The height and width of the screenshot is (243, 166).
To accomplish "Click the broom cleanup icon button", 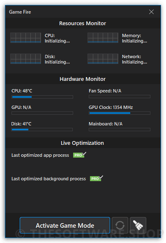I will point(138,225).
